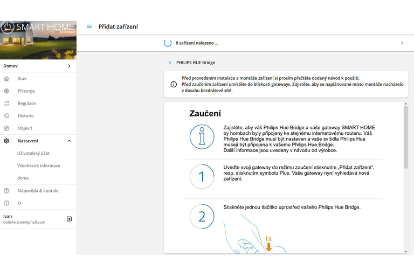Click the Historie clock icon
Viewport: 414px width, 276px height.
click(x=6, y=116)
